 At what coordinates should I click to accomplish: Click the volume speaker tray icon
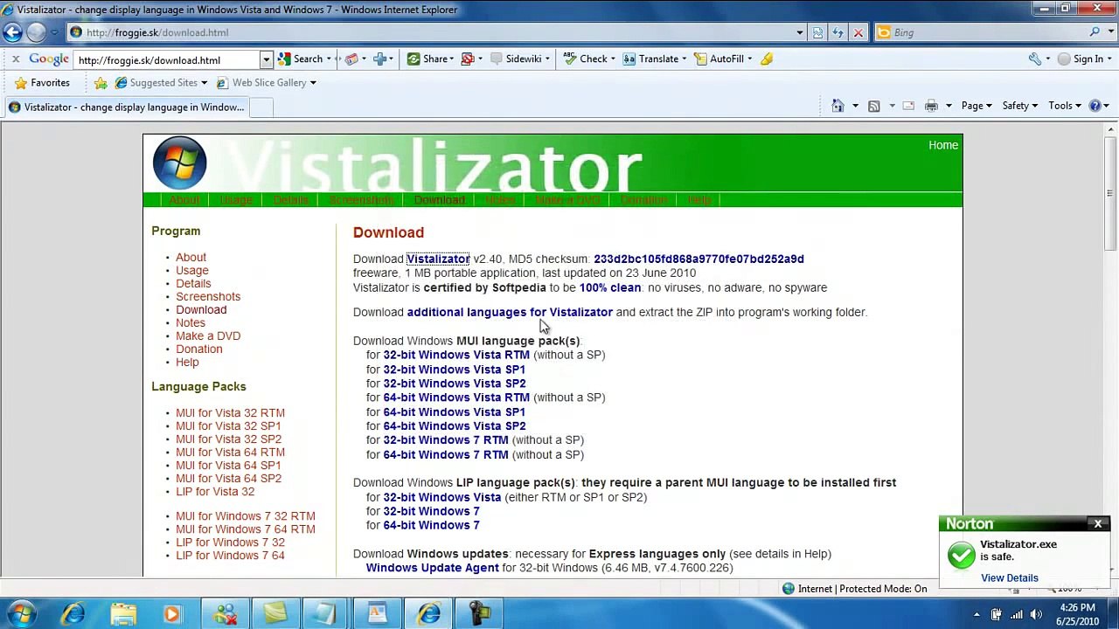(x=1036, y=614)
